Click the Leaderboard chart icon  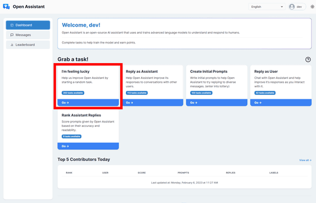pos(12,45)
